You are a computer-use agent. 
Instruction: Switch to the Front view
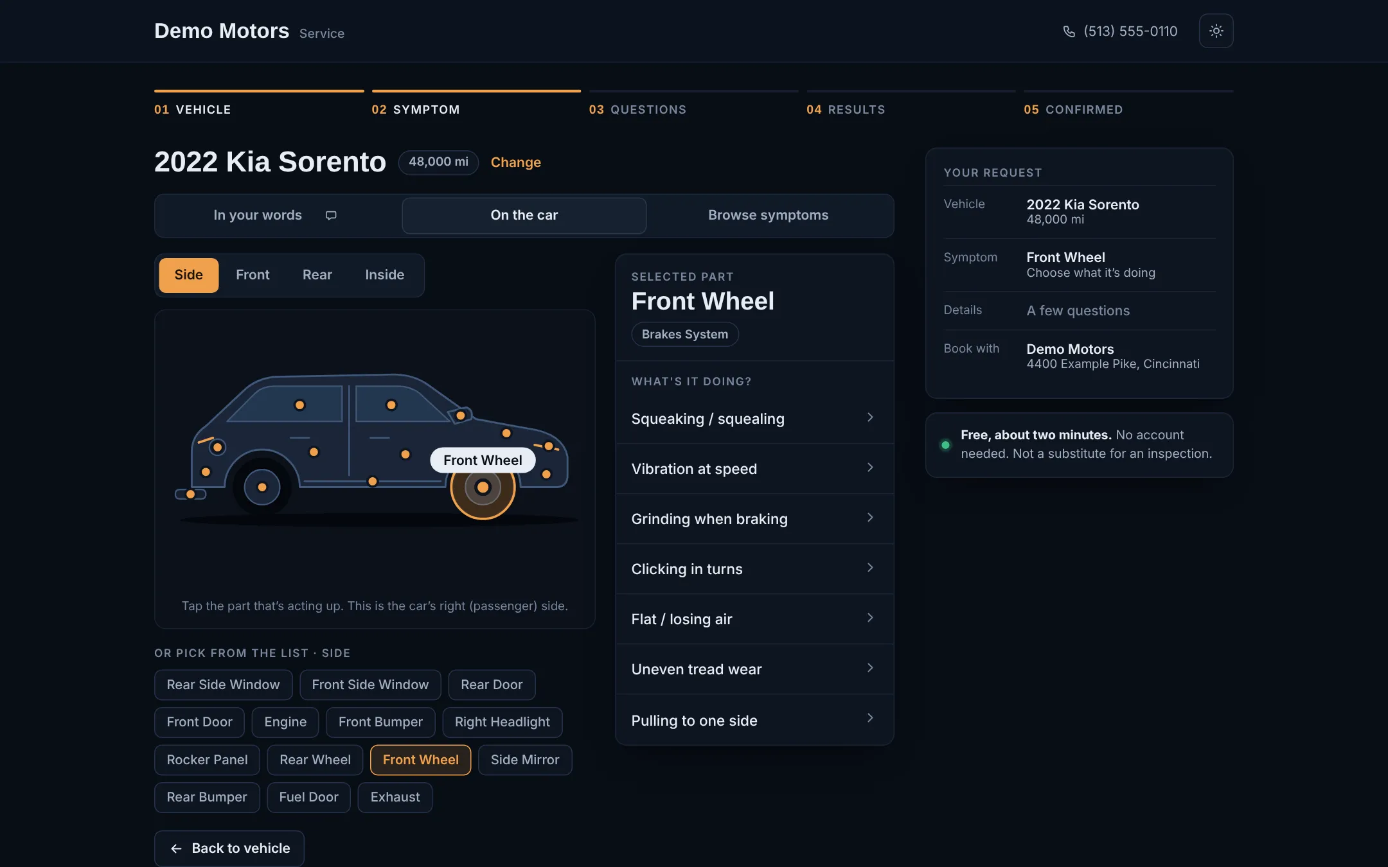(253, 275)
